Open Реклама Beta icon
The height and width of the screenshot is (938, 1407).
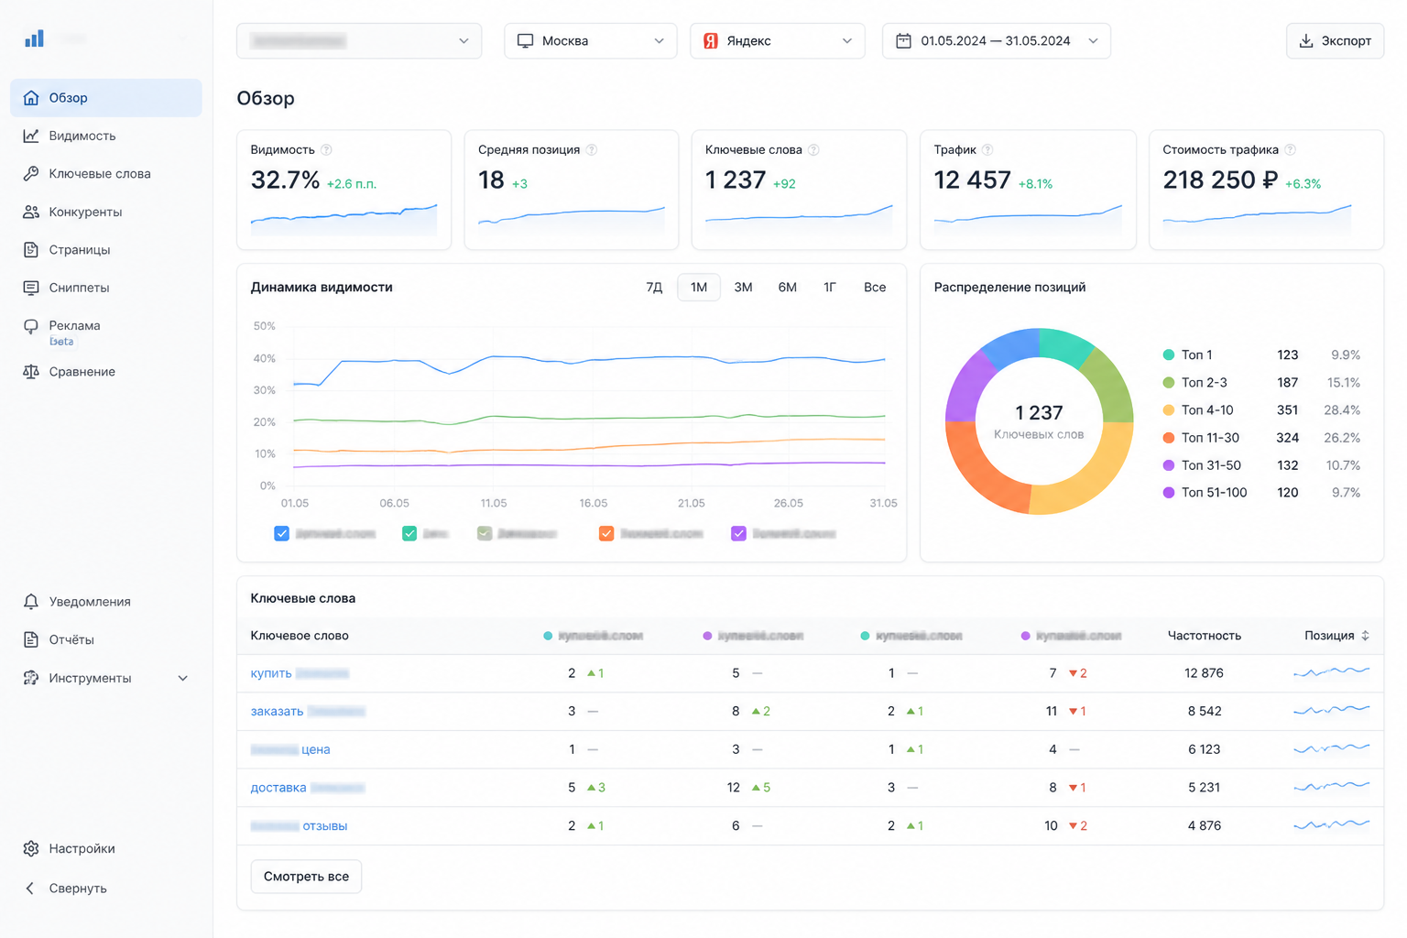click(31, 326)
